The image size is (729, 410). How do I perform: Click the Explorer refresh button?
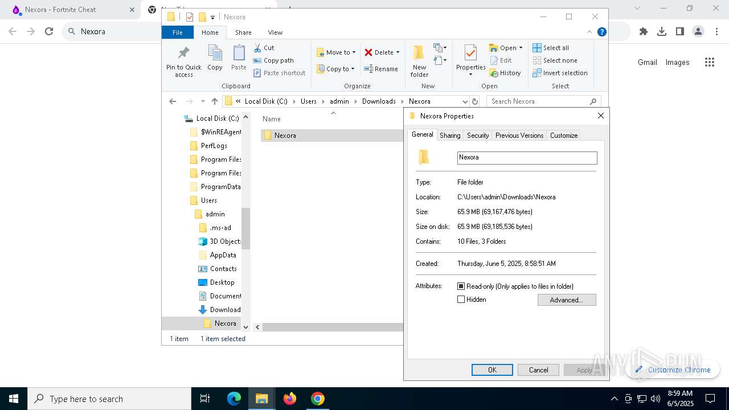(475, 101)
